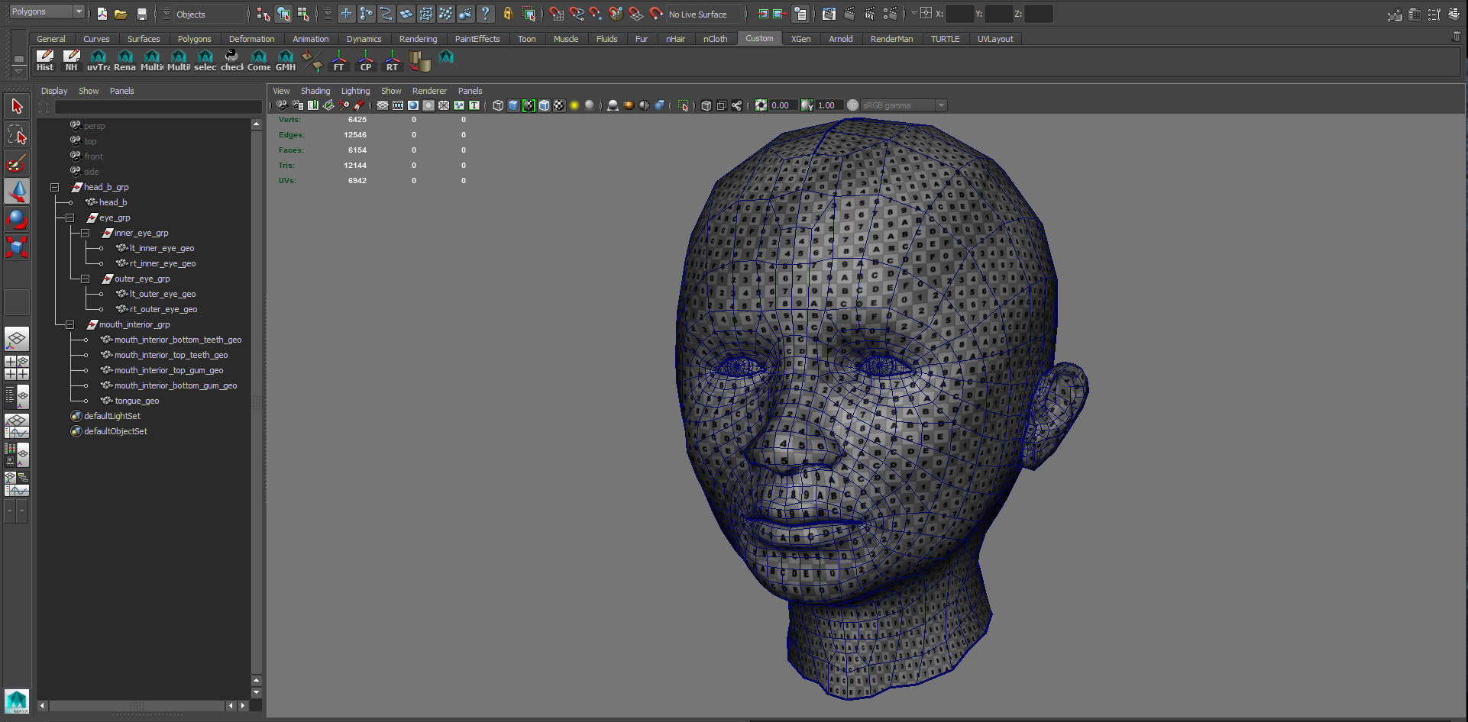Toggle wireframe display in viewport toolbar

(498, 105)
